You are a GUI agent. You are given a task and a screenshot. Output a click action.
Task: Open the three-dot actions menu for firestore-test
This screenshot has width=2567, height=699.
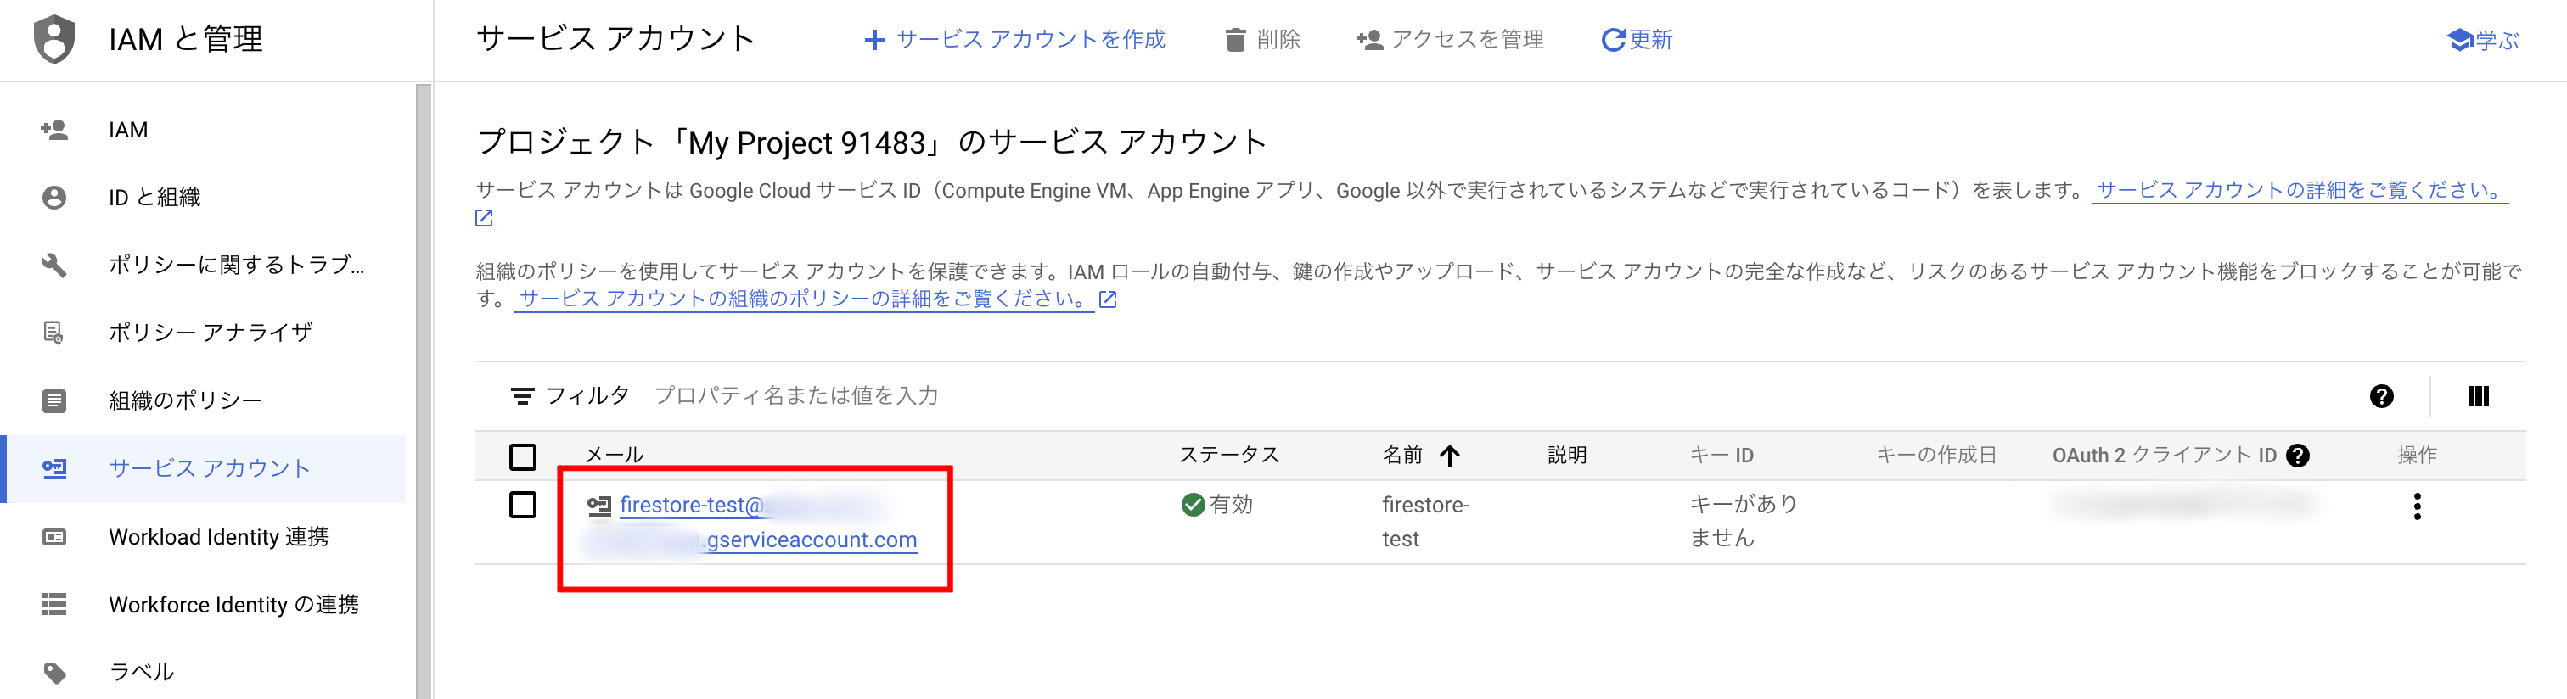[2417, 506]
